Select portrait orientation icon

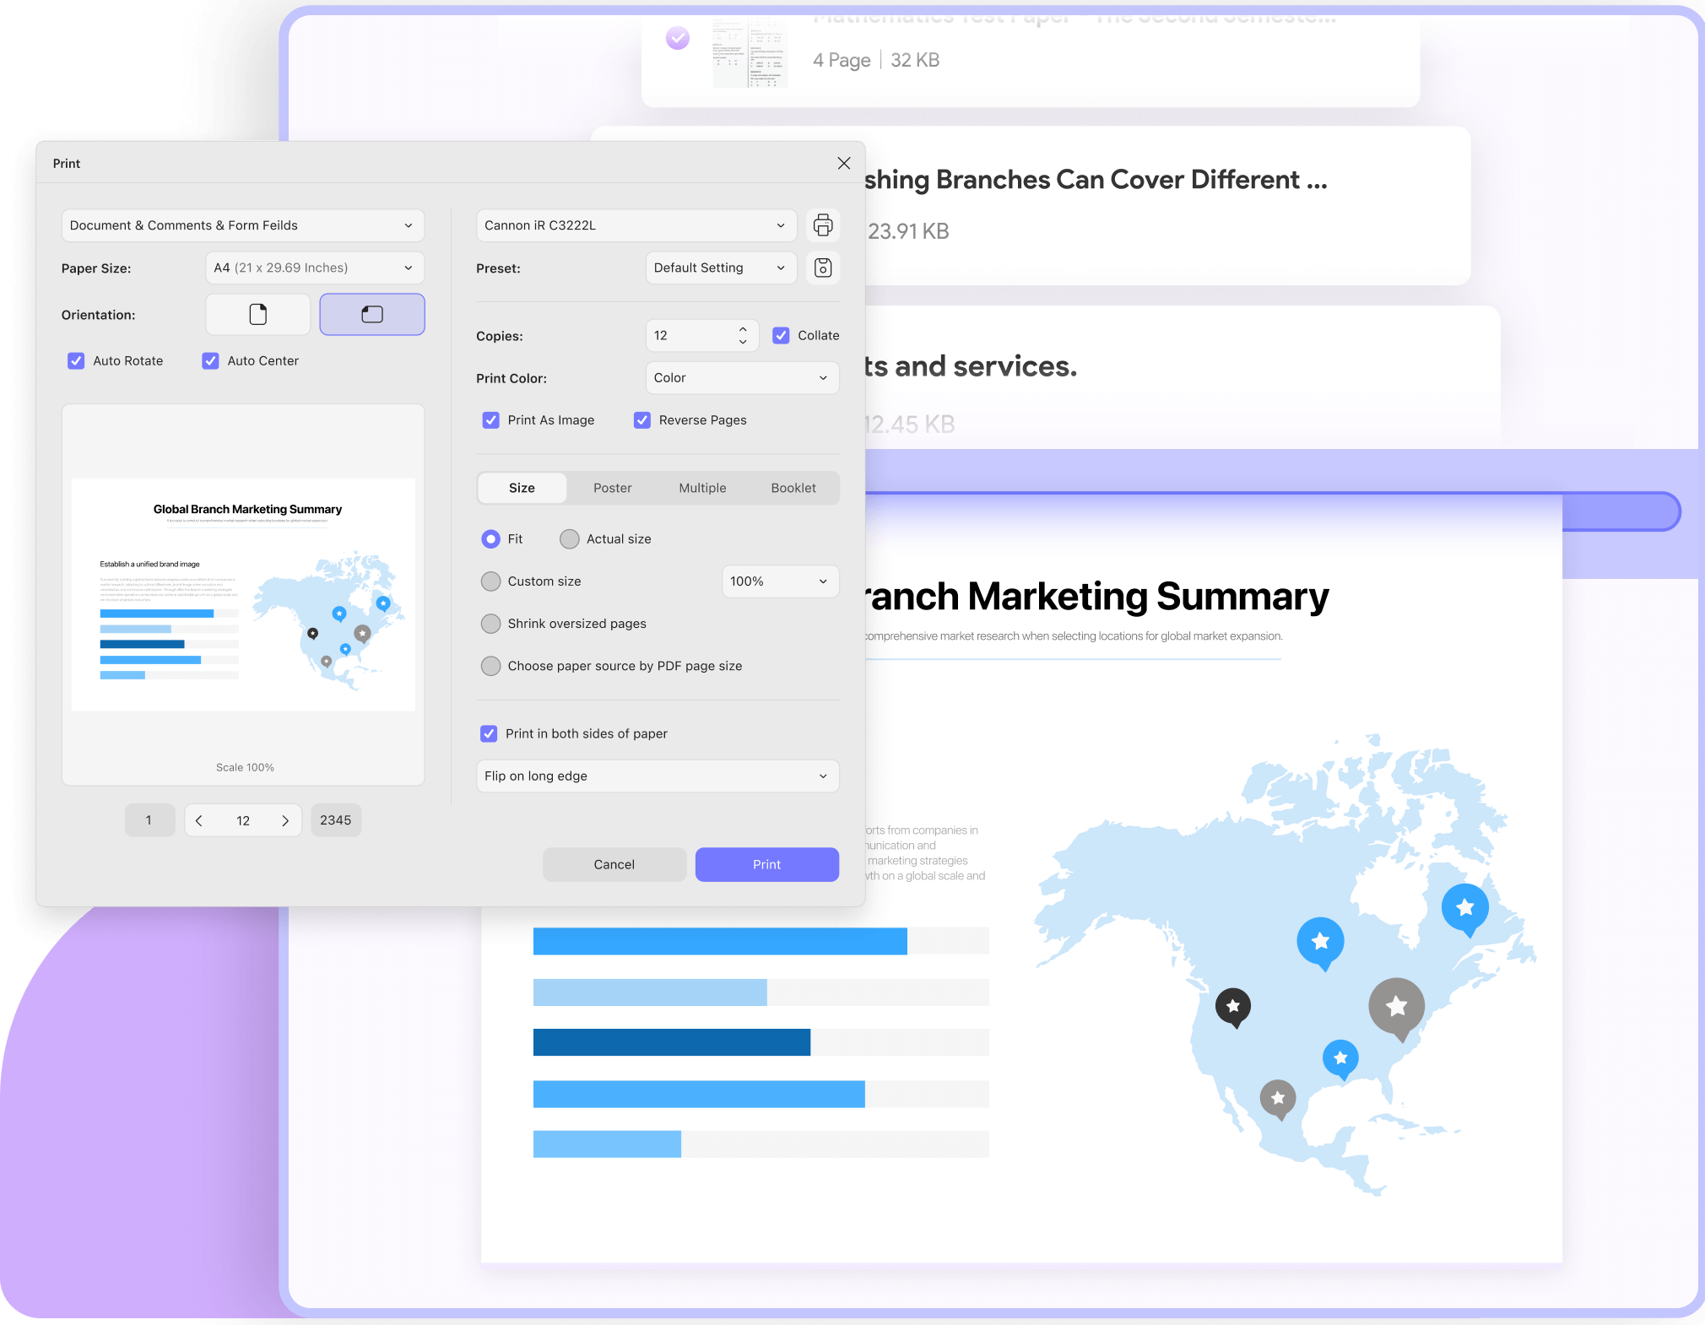[258, 315]
